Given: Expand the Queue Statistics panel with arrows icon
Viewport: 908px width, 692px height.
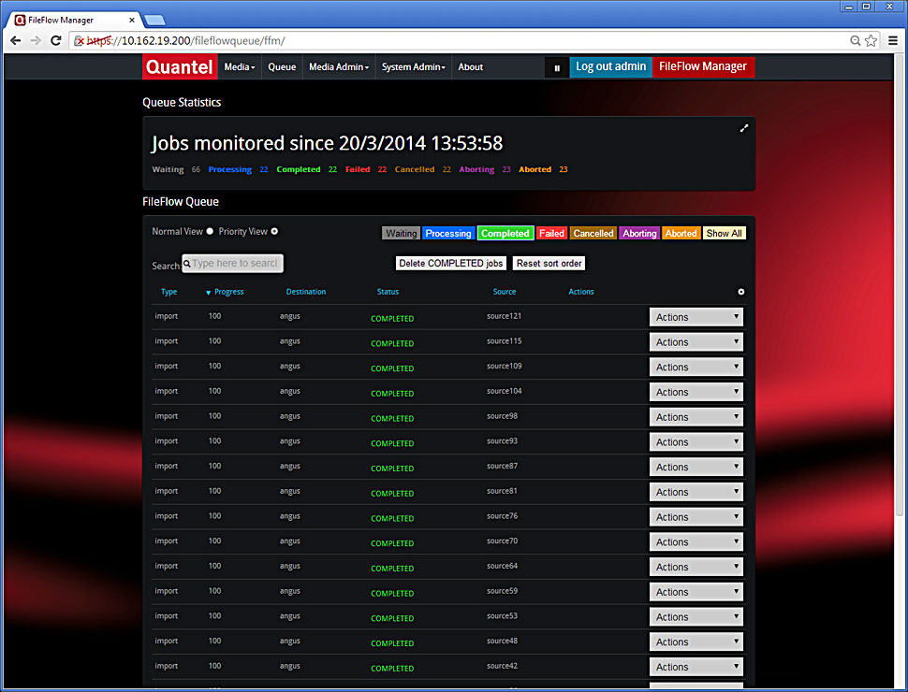Looking at the screenshot, I should pos(744,128).
